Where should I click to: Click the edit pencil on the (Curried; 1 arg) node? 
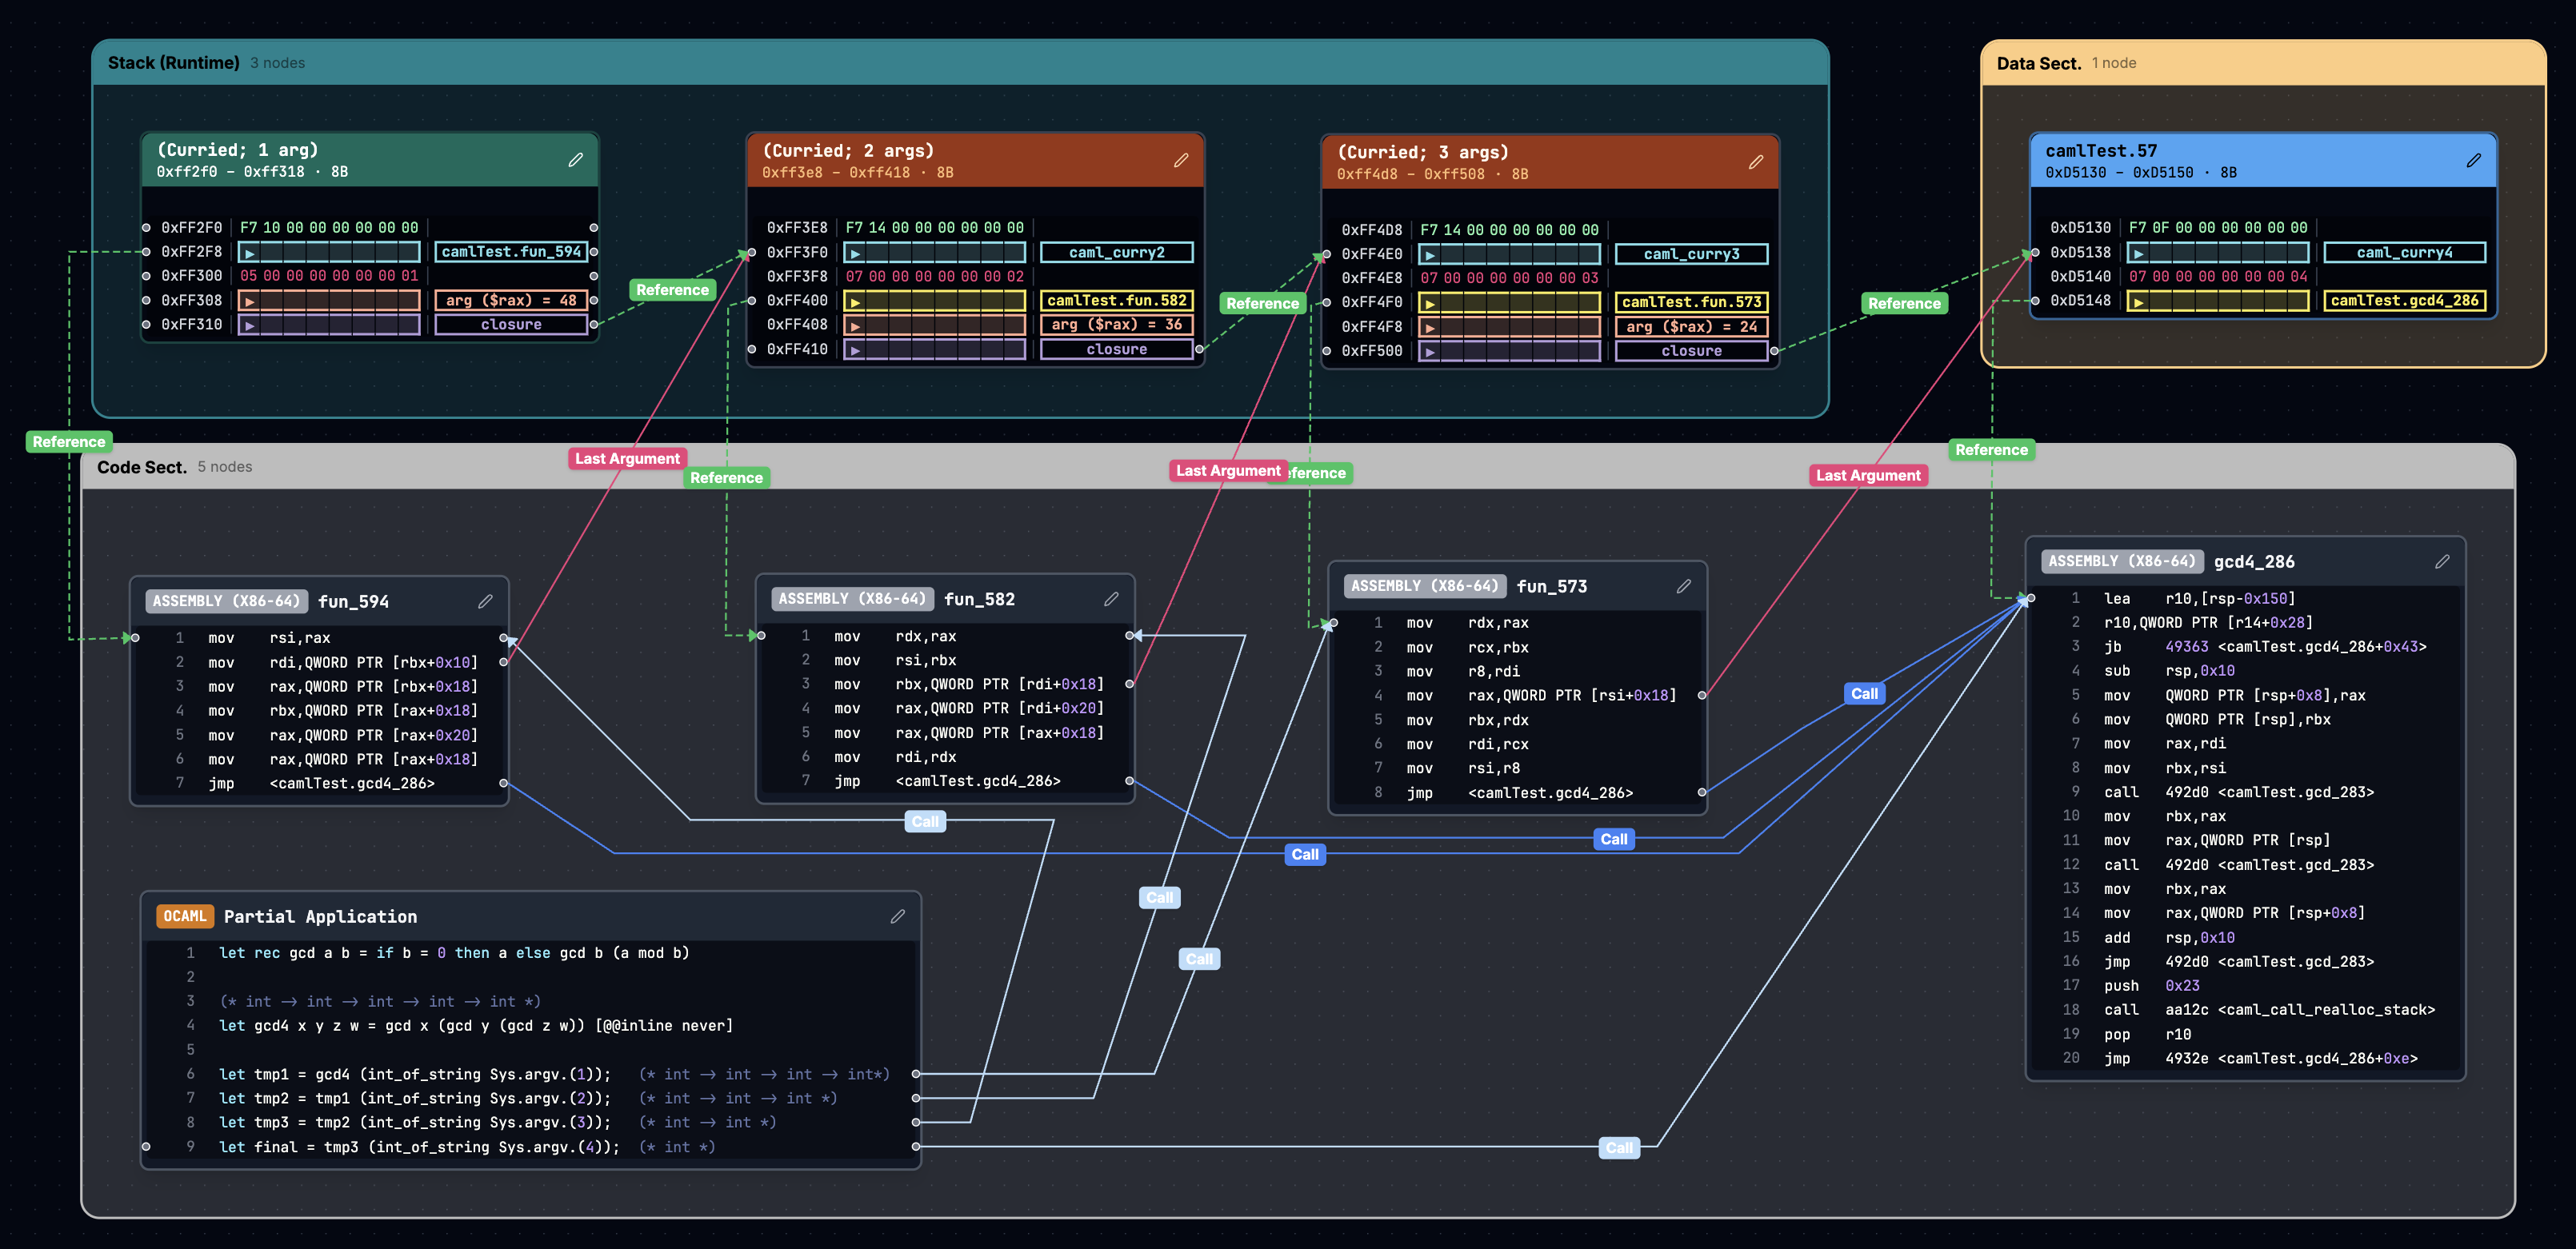pos(576,160)
